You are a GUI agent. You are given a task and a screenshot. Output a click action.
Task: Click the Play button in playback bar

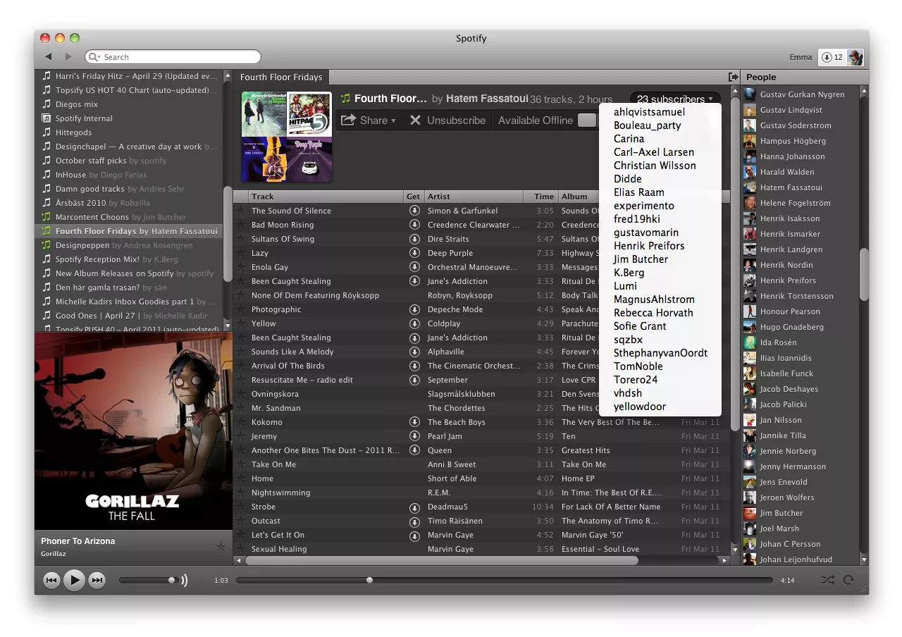coord(74,580)
